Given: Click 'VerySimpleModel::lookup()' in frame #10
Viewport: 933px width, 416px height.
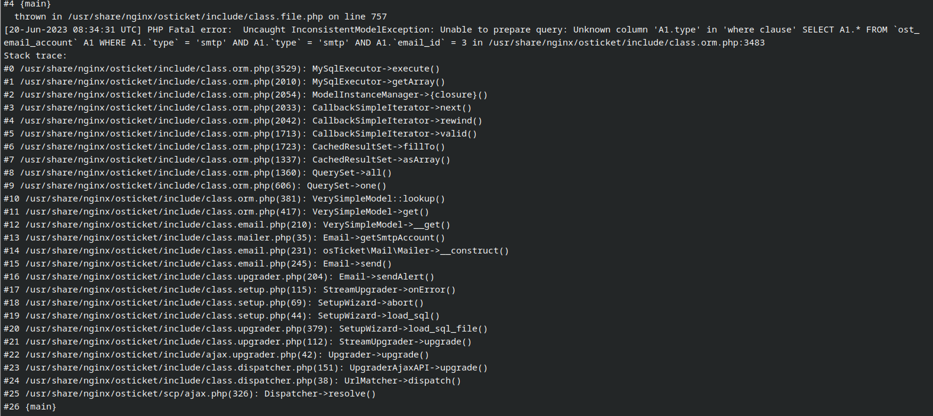Looking at the screenshot, I should click(x=378, y=199).
